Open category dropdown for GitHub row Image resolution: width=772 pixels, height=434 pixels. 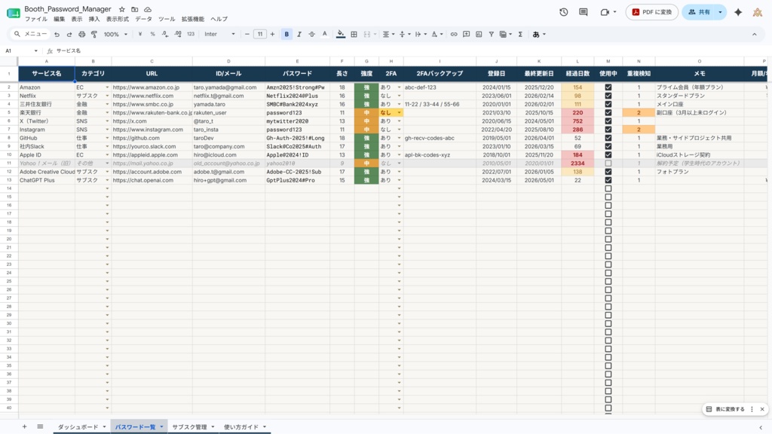point(107,138)
